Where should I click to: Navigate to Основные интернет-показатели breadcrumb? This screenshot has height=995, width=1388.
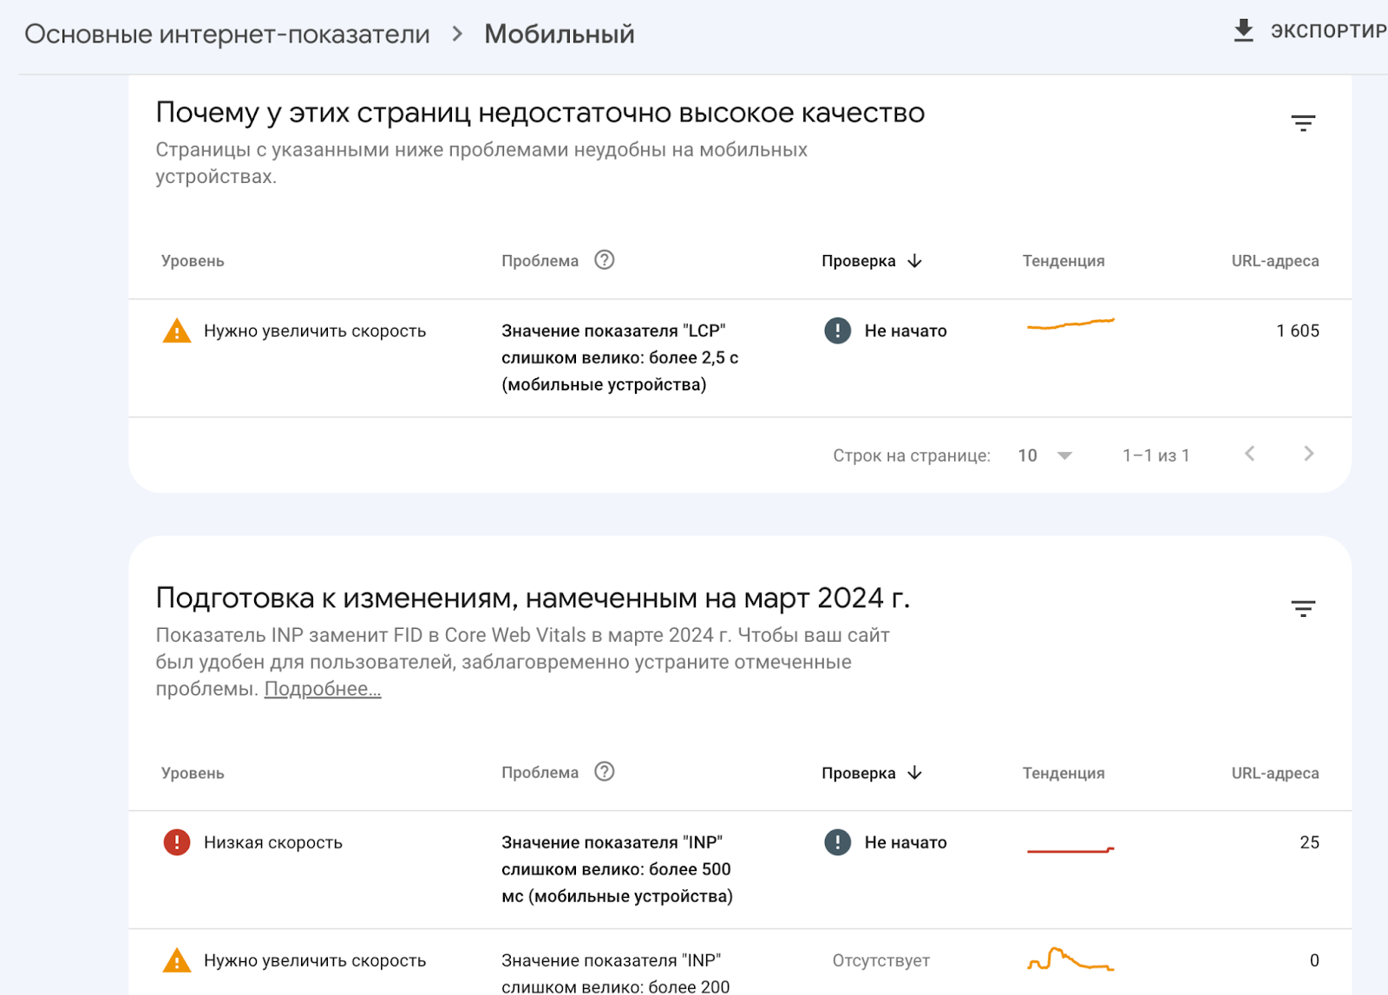pyautogui.click(x=227, y=33)
